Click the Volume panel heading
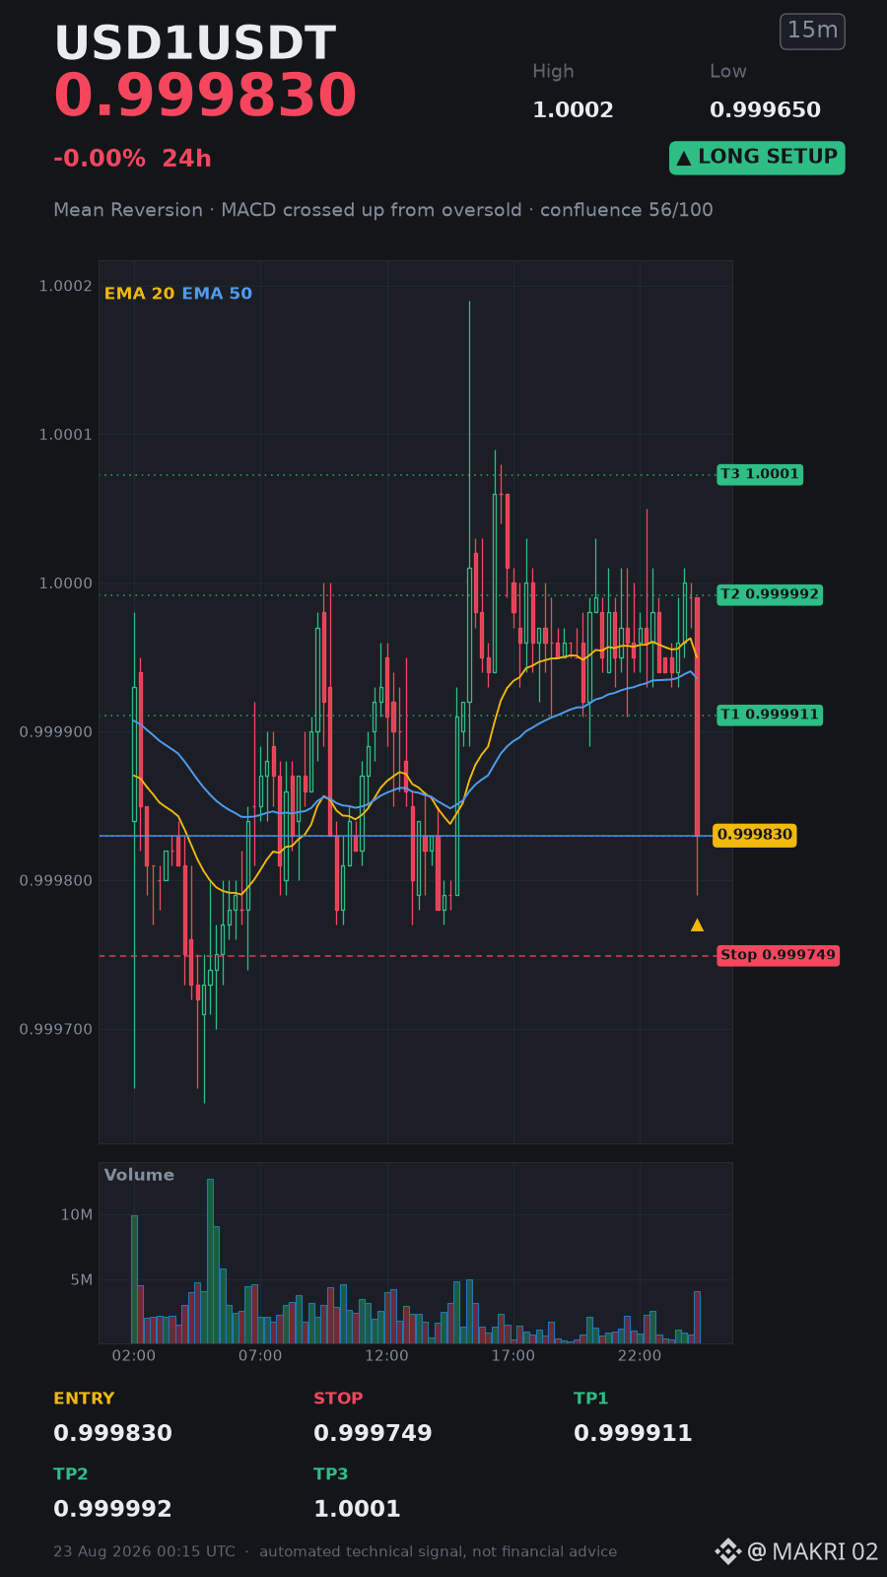 pos(139,1175)
